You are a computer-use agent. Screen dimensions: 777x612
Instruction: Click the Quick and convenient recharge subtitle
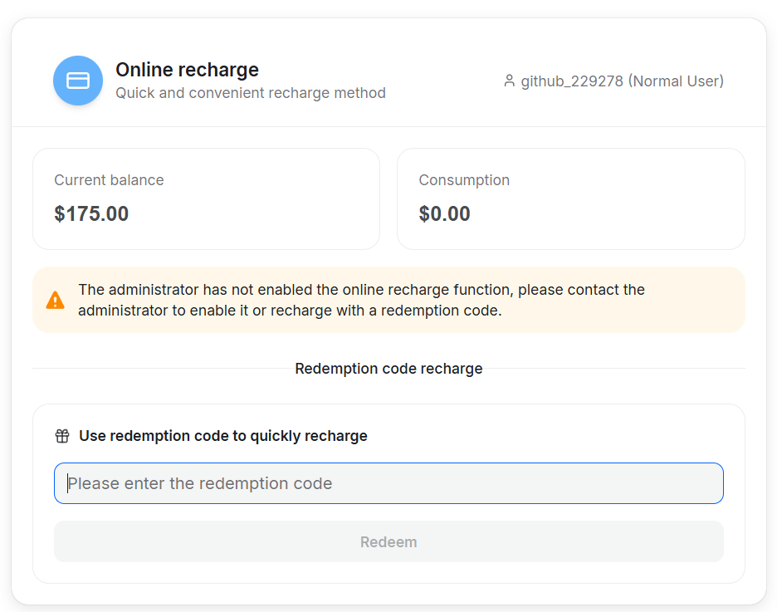point(251,93)
